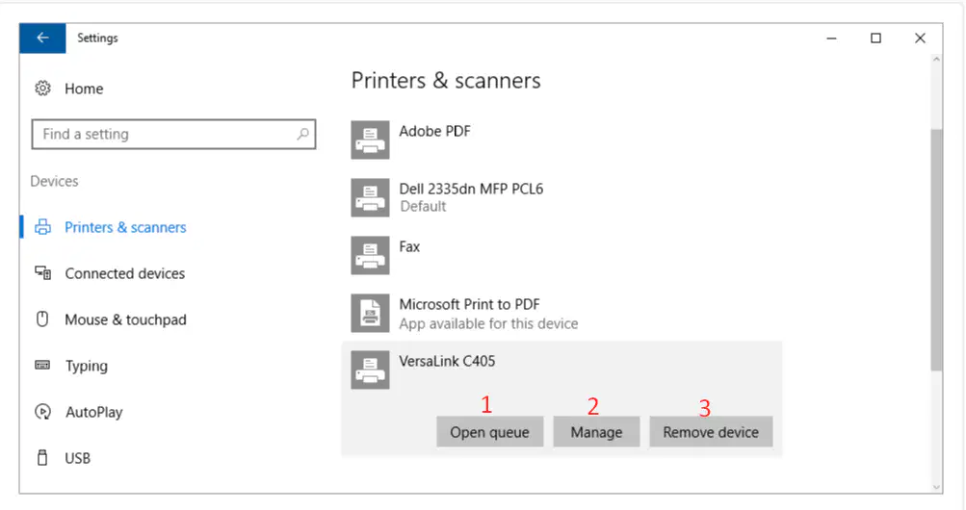Select the Fax printer icon
Screen dimensions: 966x510
tap(370, 255)
